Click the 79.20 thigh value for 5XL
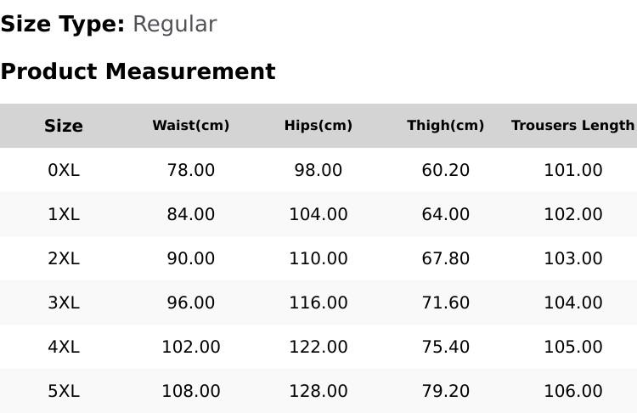The width and height of the screenshot is (637, 413). (x=445, y=391)
